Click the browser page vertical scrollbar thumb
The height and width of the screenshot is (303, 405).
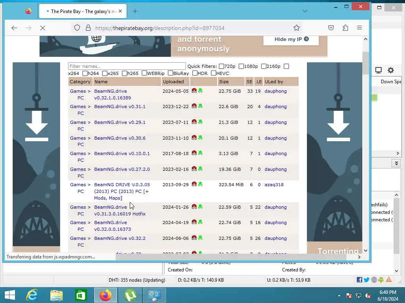(x=365, y=63)
